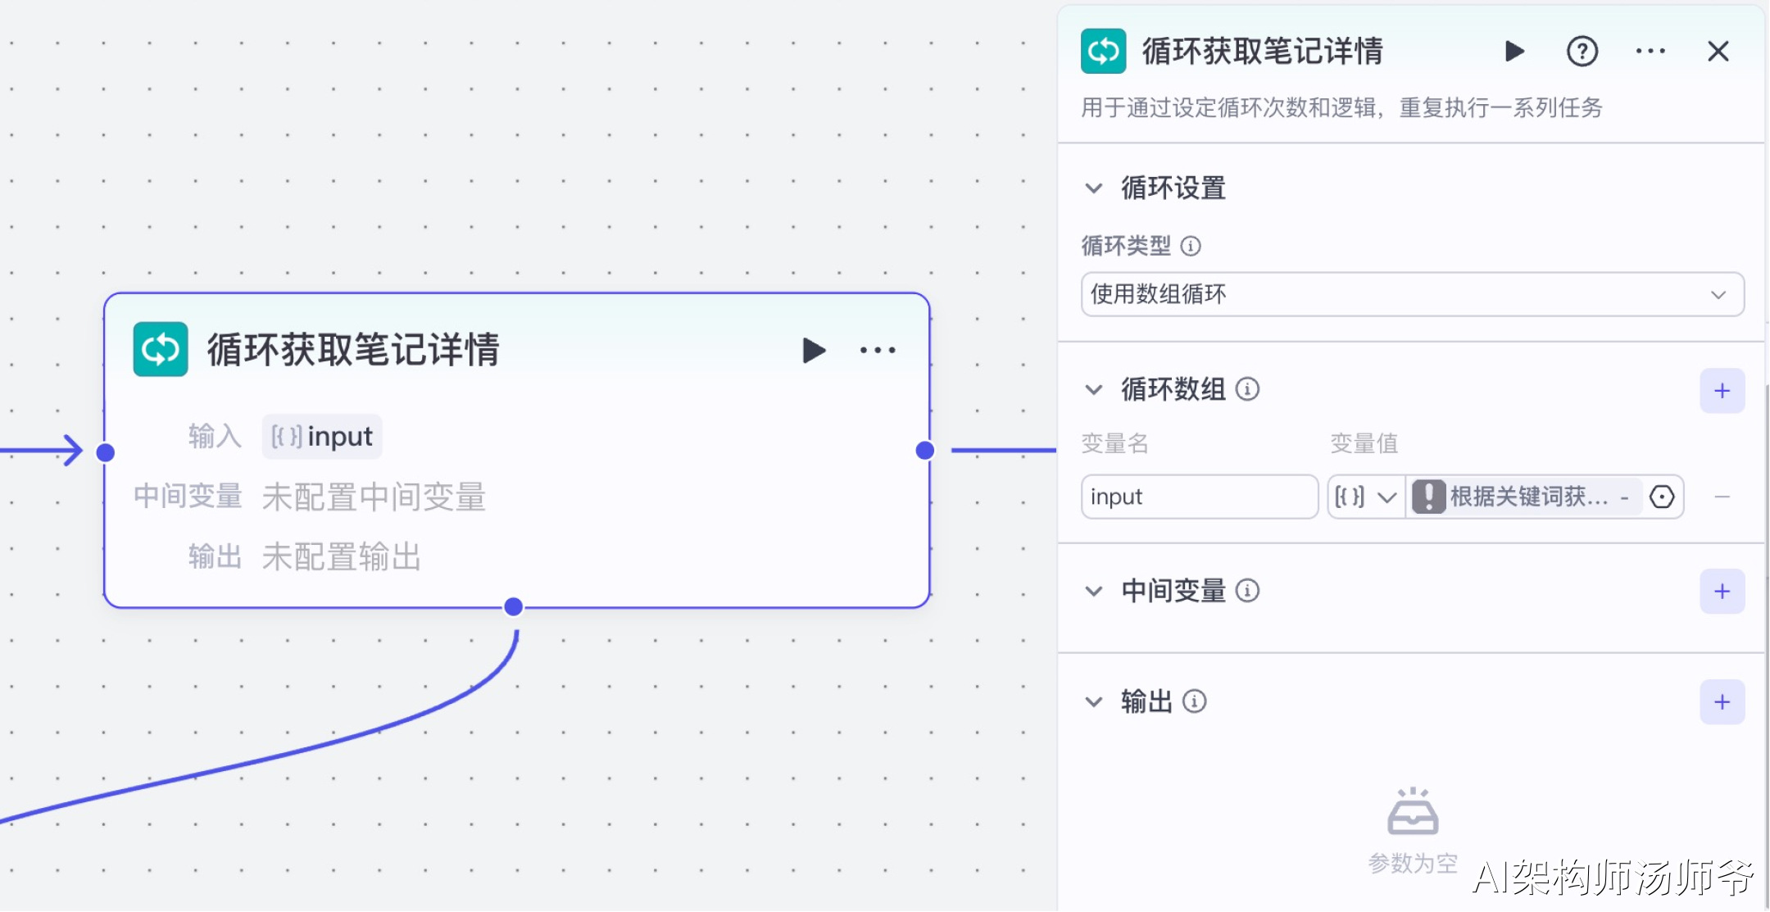Collapse the 中间变量 section
Viewport: 1770px width, 912px height.
[x=1094, y=592]
